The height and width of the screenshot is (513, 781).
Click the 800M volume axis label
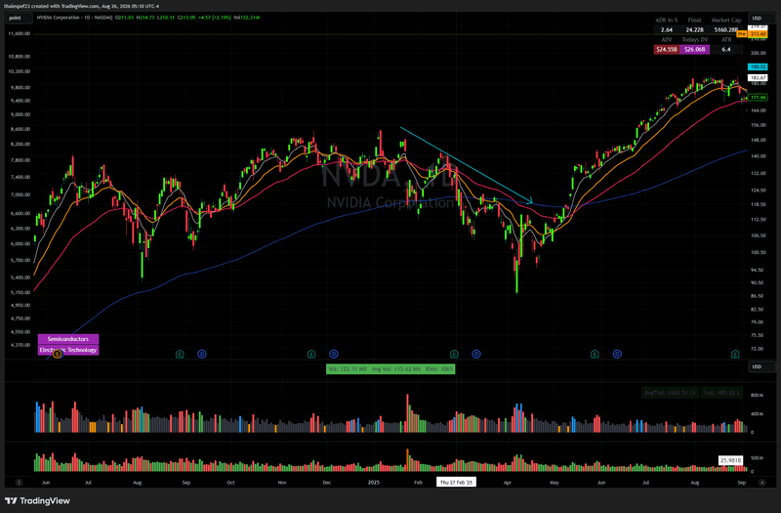point(756,395)
